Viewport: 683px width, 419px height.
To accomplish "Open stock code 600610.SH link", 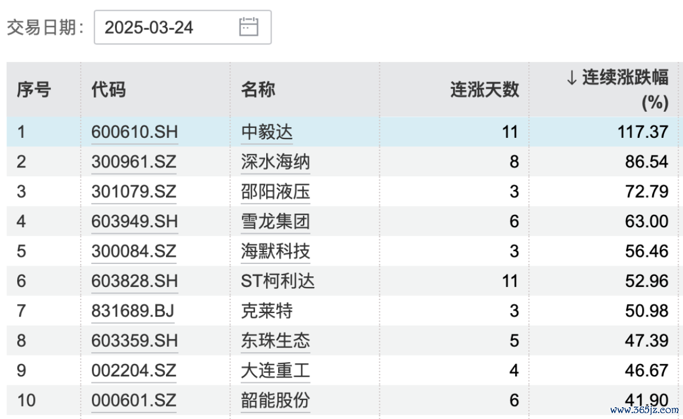I will pos(135,132).
